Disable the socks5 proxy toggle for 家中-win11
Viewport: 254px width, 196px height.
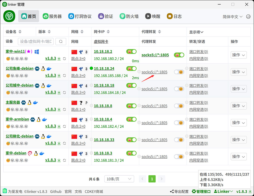coord(179,55)
